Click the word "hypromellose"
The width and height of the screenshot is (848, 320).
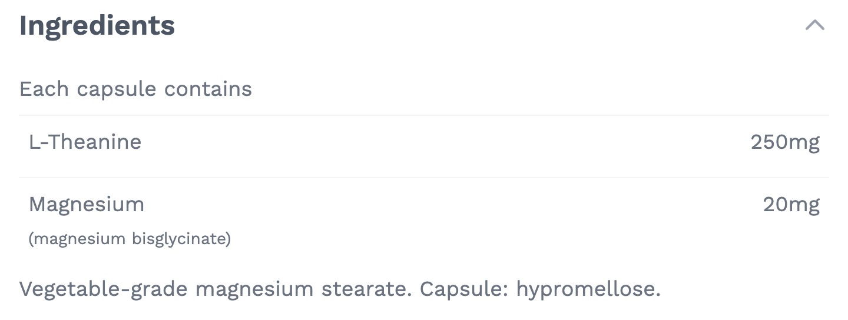tap(588, 289)
